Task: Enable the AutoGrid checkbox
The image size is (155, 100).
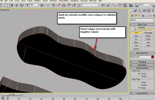Action: [x=136, y=27]
